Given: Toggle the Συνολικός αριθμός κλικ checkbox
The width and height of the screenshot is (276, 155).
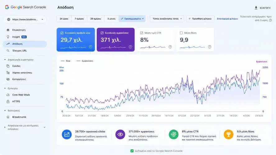Looking at the screenshot, I should [62, 33].
